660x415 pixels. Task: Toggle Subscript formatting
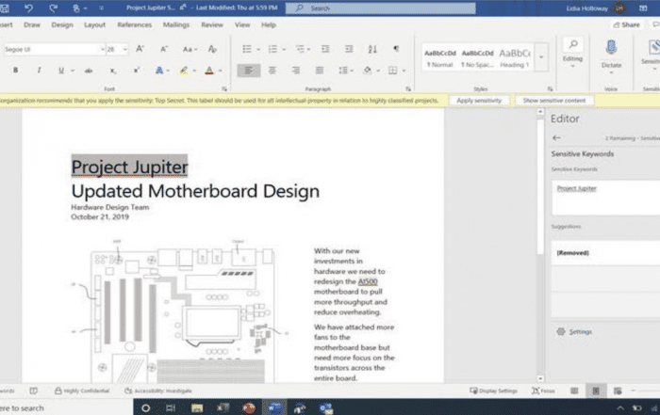tap(113, 71)
